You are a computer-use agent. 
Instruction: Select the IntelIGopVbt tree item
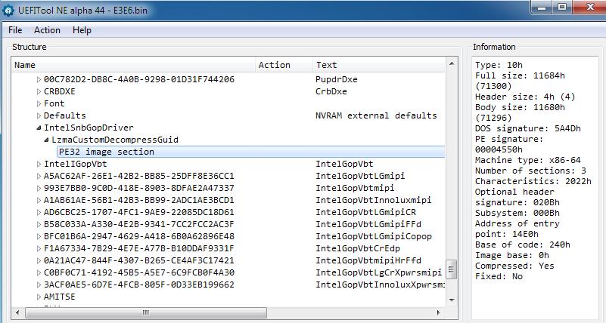(x=75, y=164)
